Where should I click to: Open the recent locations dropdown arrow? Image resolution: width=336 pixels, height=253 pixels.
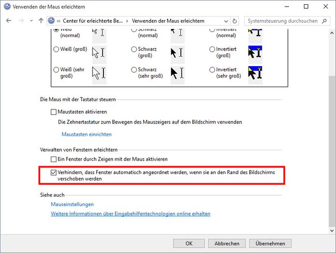32,21
